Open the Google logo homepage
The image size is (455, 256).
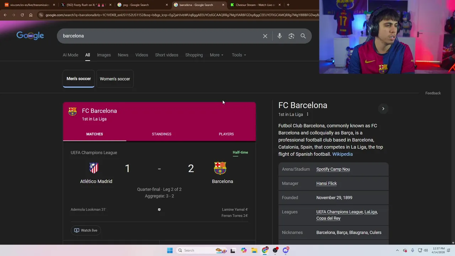click(x=30, y=36)
